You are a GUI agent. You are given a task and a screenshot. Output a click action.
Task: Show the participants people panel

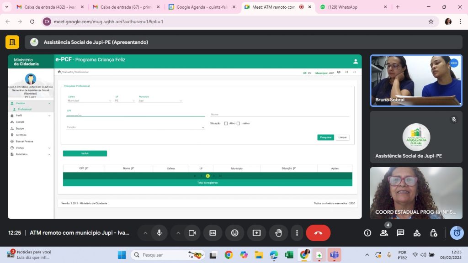(x=384, y=233)
